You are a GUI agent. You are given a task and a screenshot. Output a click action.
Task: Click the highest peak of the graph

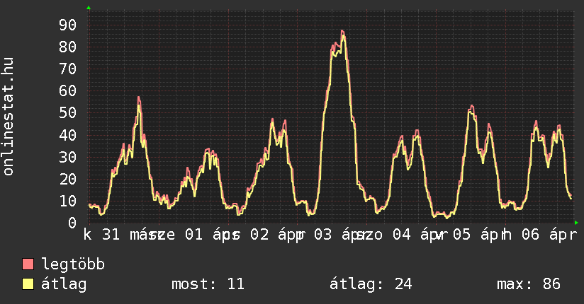(342, 31)
